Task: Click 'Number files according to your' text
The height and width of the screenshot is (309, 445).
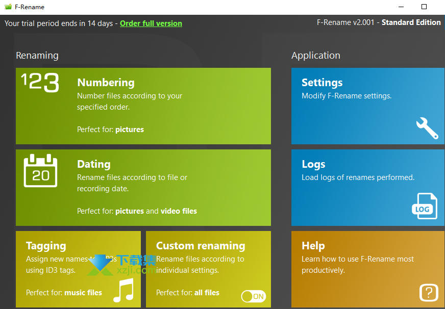Action: click(x=130, y=96)
